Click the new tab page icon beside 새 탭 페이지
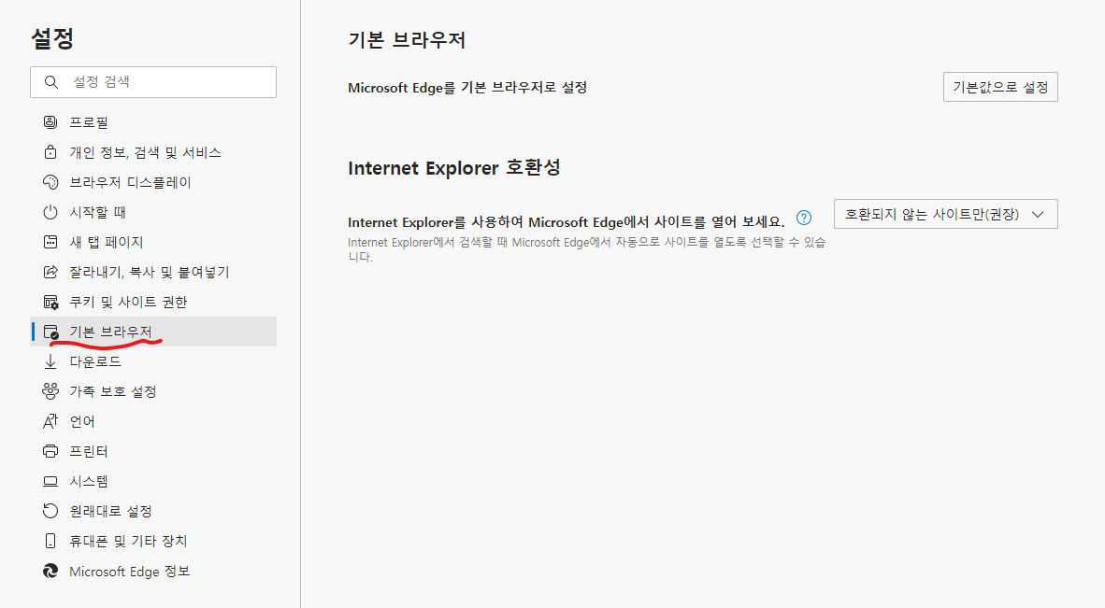1105x608 pixels. coord(50,242)
